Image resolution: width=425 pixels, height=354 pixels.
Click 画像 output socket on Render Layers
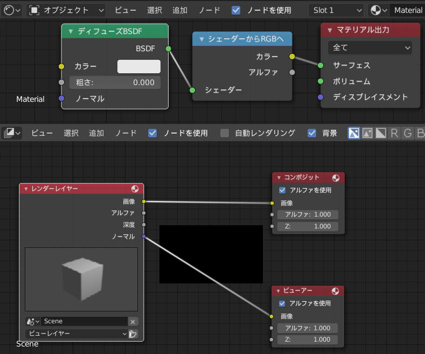coord(144,202)
